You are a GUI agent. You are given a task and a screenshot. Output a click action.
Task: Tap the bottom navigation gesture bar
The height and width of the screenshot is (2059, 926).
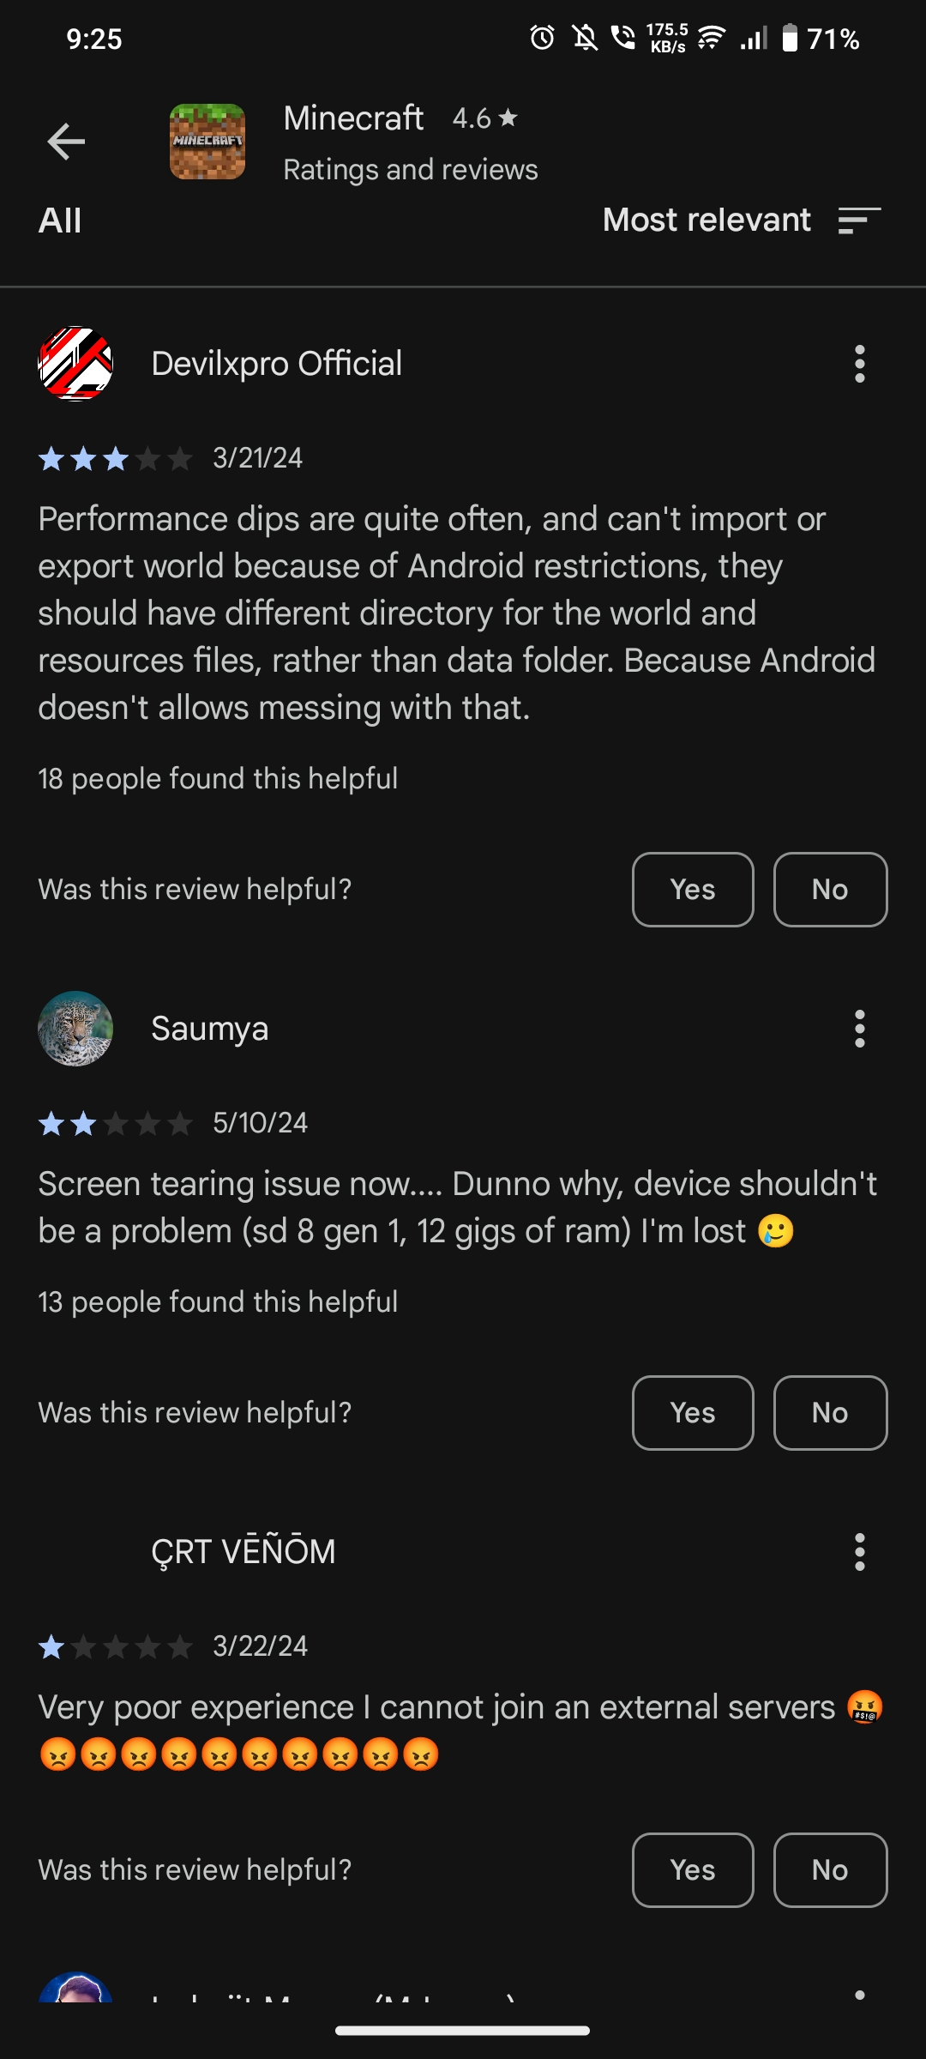click(462, 2031)
